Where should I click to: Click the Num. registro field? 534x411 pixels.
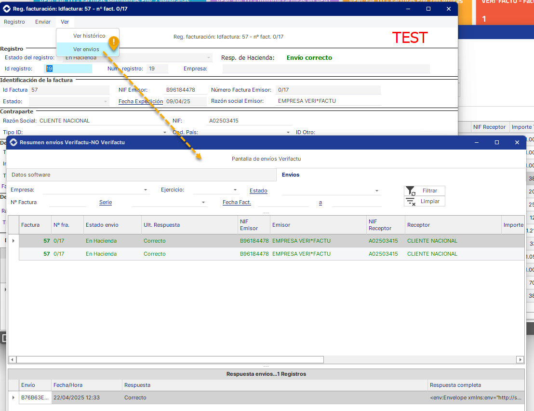157,69
